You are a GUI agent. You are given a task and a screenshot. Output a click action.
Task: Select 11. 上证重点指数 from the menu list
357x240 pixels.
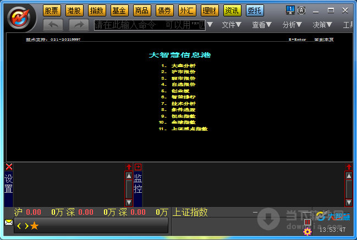pos(183,129)
